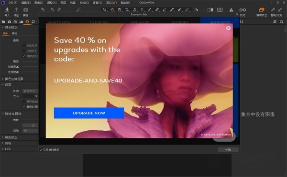Open the 图像(I) Image menu
287x177 pixels.
coord(39,3)
